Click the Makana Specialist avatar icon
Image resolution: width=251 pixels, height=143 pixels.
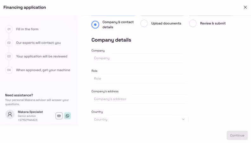pos(10,115)
